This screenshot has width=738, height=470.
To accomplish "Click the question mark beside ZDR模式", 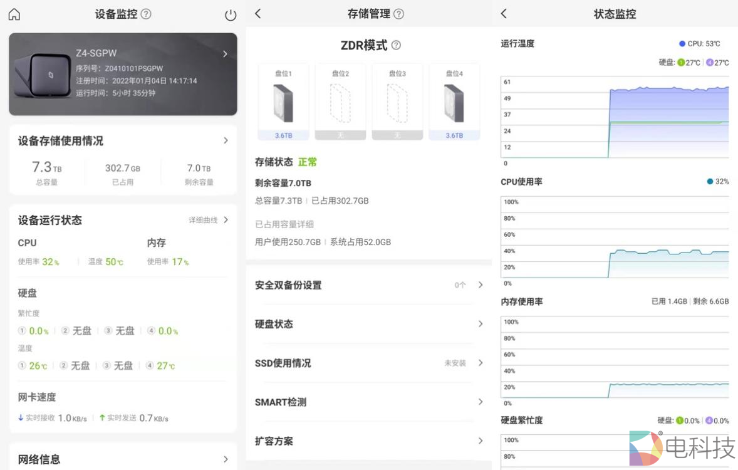I will click(x=395, y=44).
